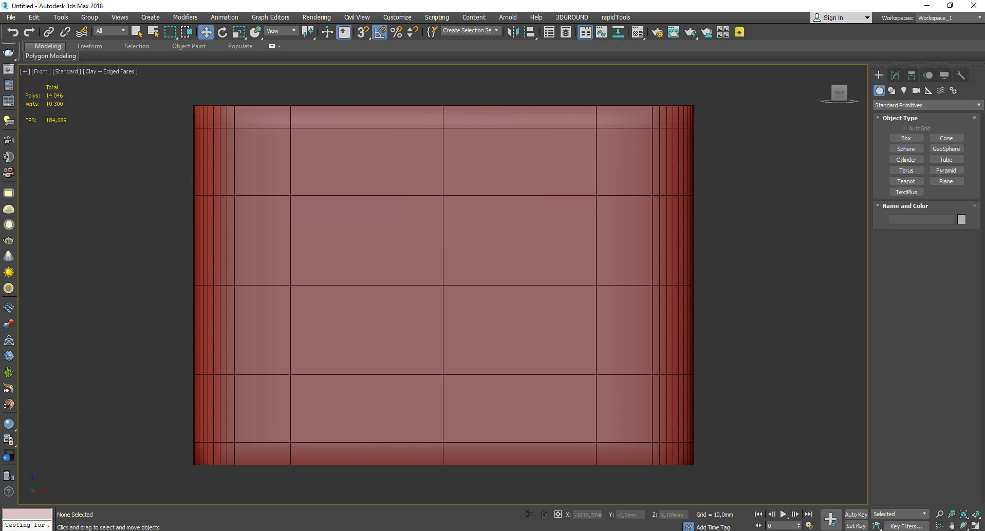Click the Mirror tool icon
The image size is (985, 531).
coord(513,32)
